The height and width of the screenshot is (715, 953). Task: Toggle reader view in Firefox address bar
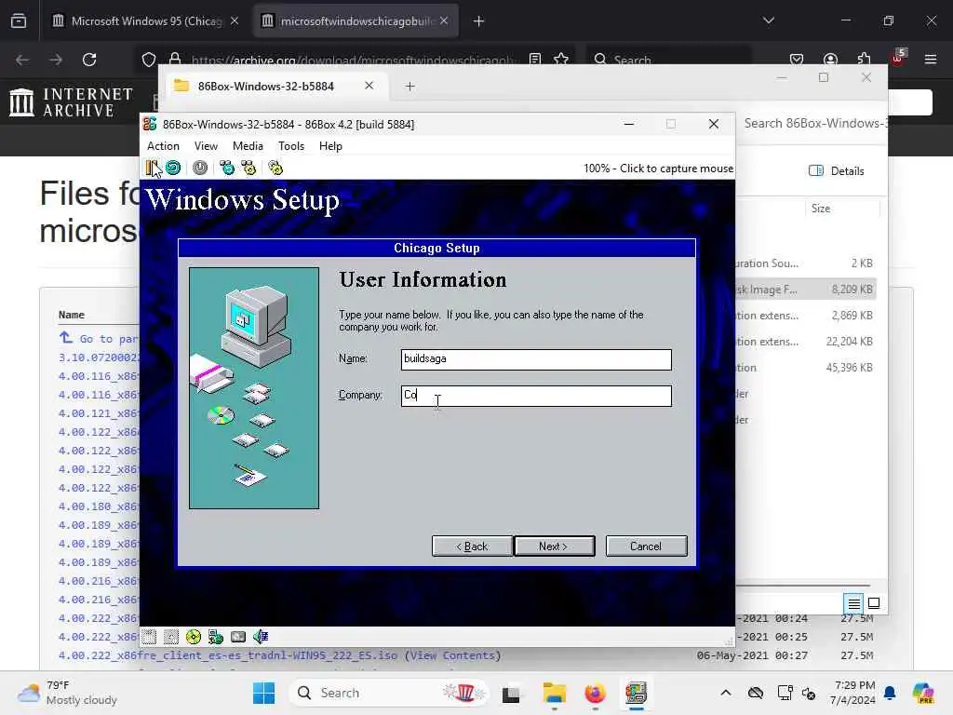(535, 59)
